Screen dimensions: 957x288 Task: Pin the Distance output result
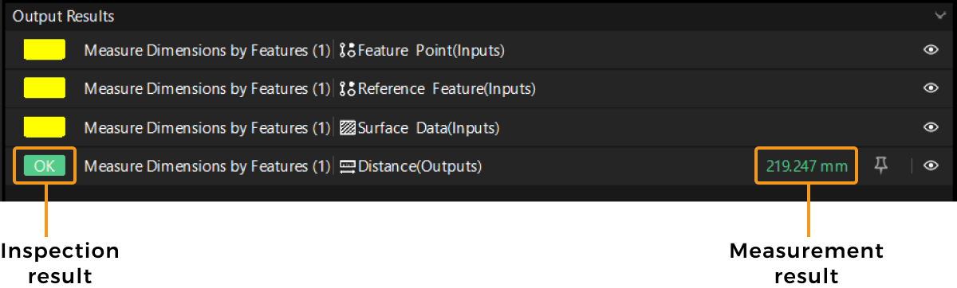coord(881,166)
